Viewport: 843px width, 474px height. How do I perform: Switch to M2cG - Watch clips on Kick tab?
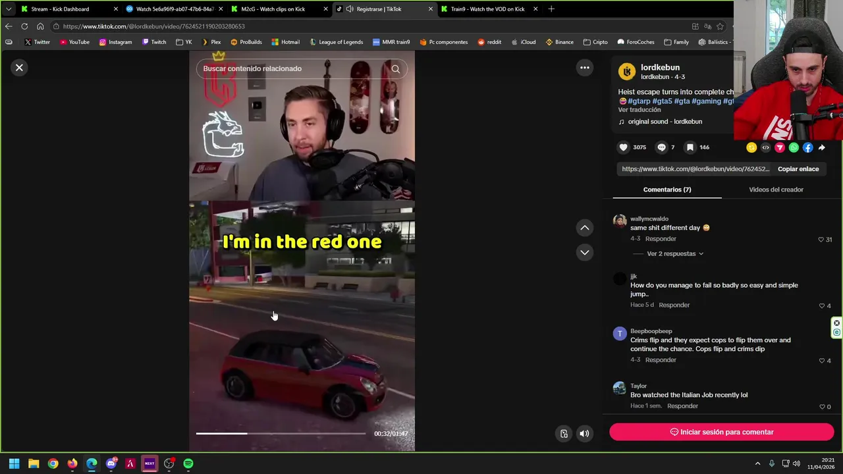278,9
